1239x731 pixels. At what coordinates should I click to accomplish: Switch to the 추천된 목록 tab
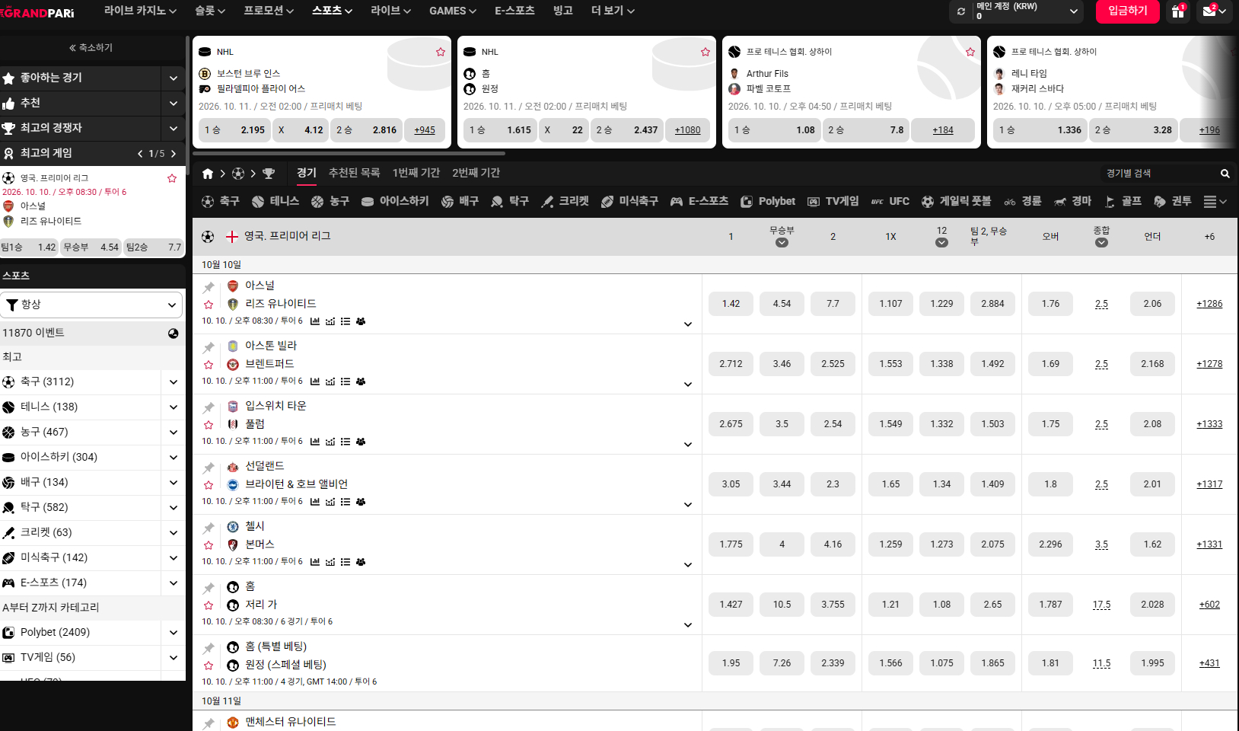coord(354,173)
